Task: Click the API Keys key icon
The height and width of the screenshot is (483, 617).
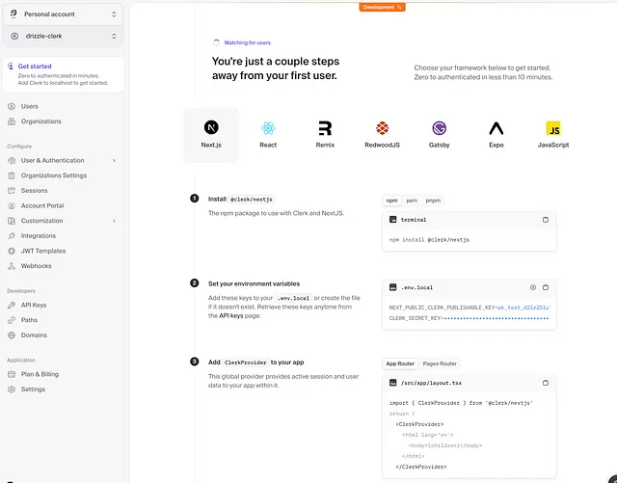Action: (12, 305)
